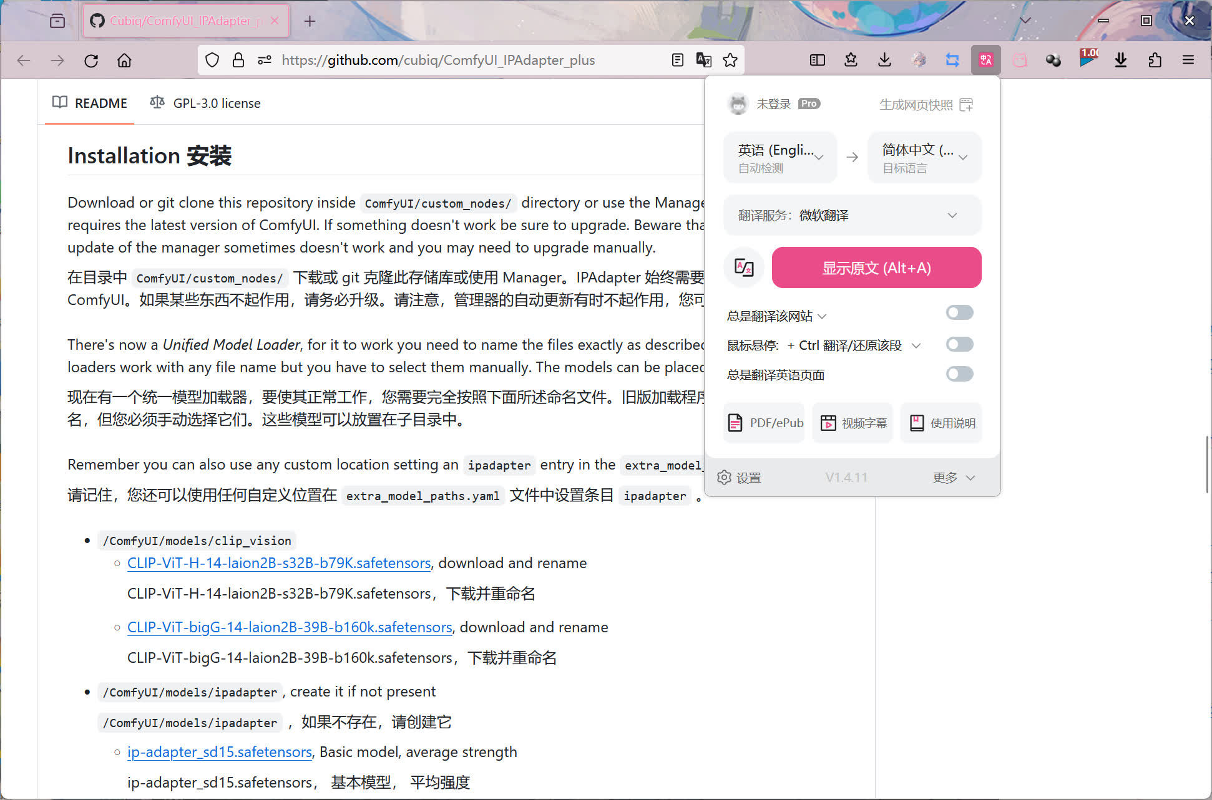Open the PDF/ePub translation tool

tap(763, 423)
